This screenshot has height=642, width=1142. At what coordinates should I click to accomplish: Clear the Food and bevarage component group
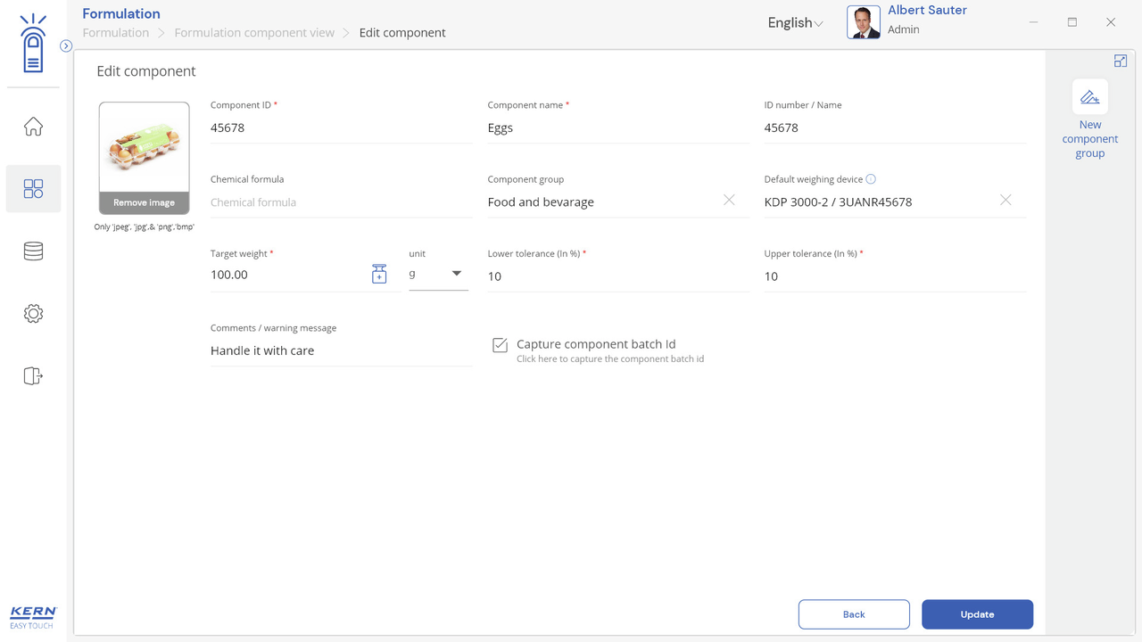[729, 201]
